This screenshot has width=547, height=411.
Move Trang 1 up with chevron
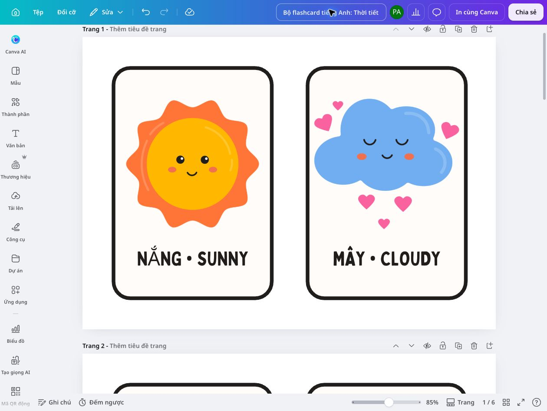pos(395,29)
